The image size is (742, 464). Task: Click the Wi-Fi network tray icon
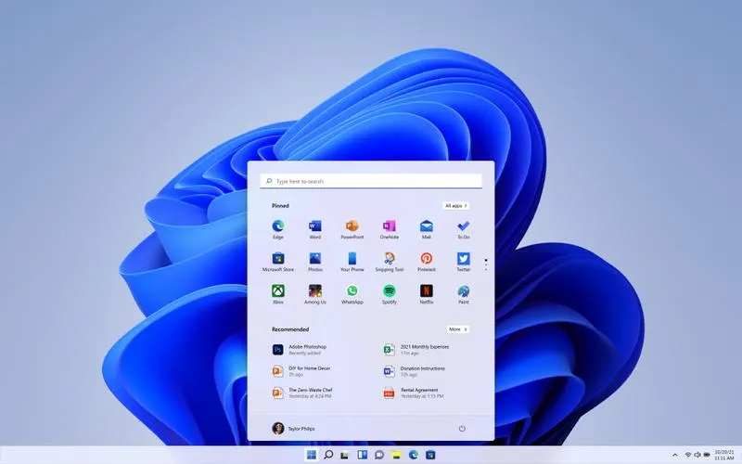(688, 455)
